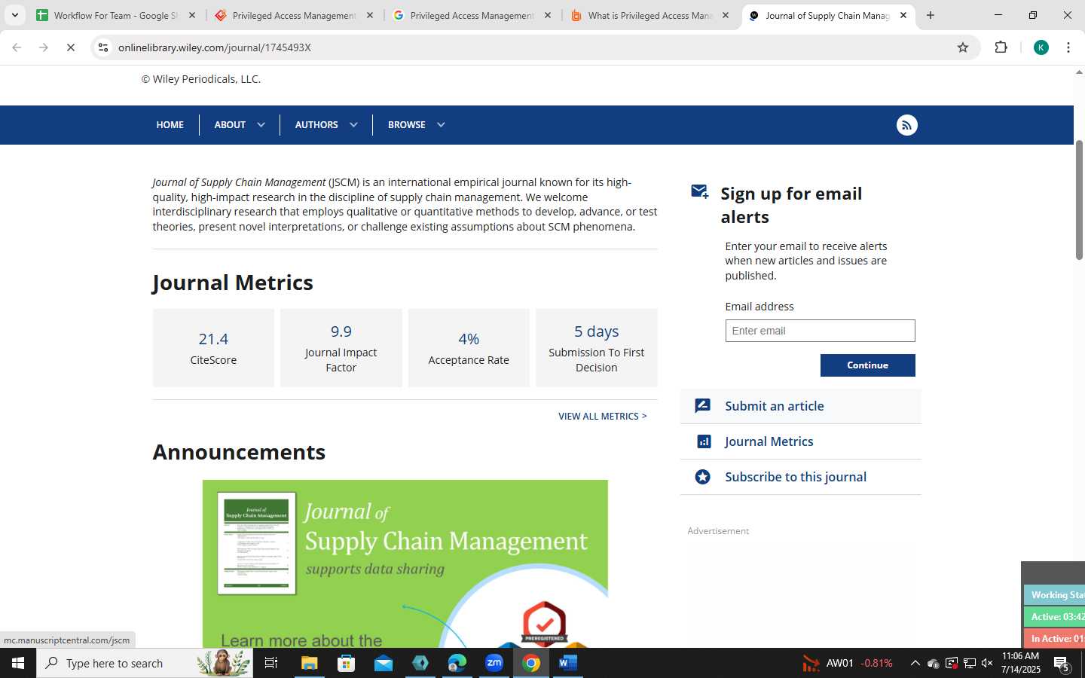
Task: Click the muted volume tray icon
Action: click(x=987, y=663)
